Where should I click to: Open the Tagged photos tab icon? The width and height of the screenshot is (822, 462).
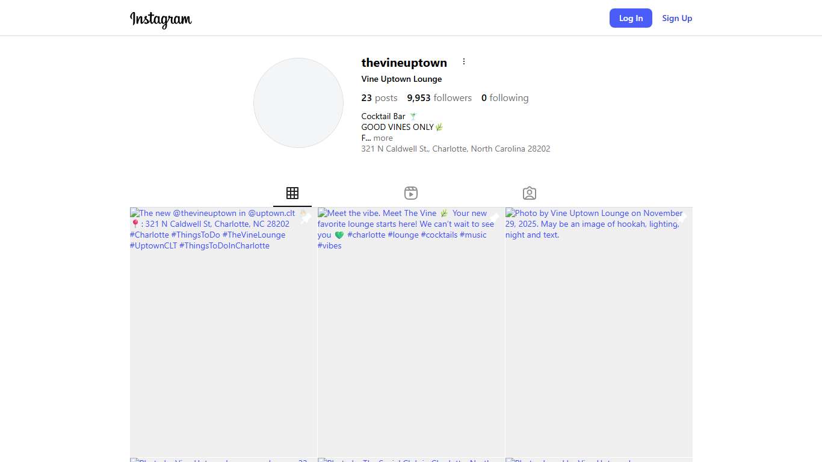pyautogui.click(x=530, y=193)
